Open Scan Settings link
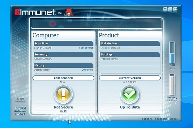193x128 pixels. tap(86, 48)
